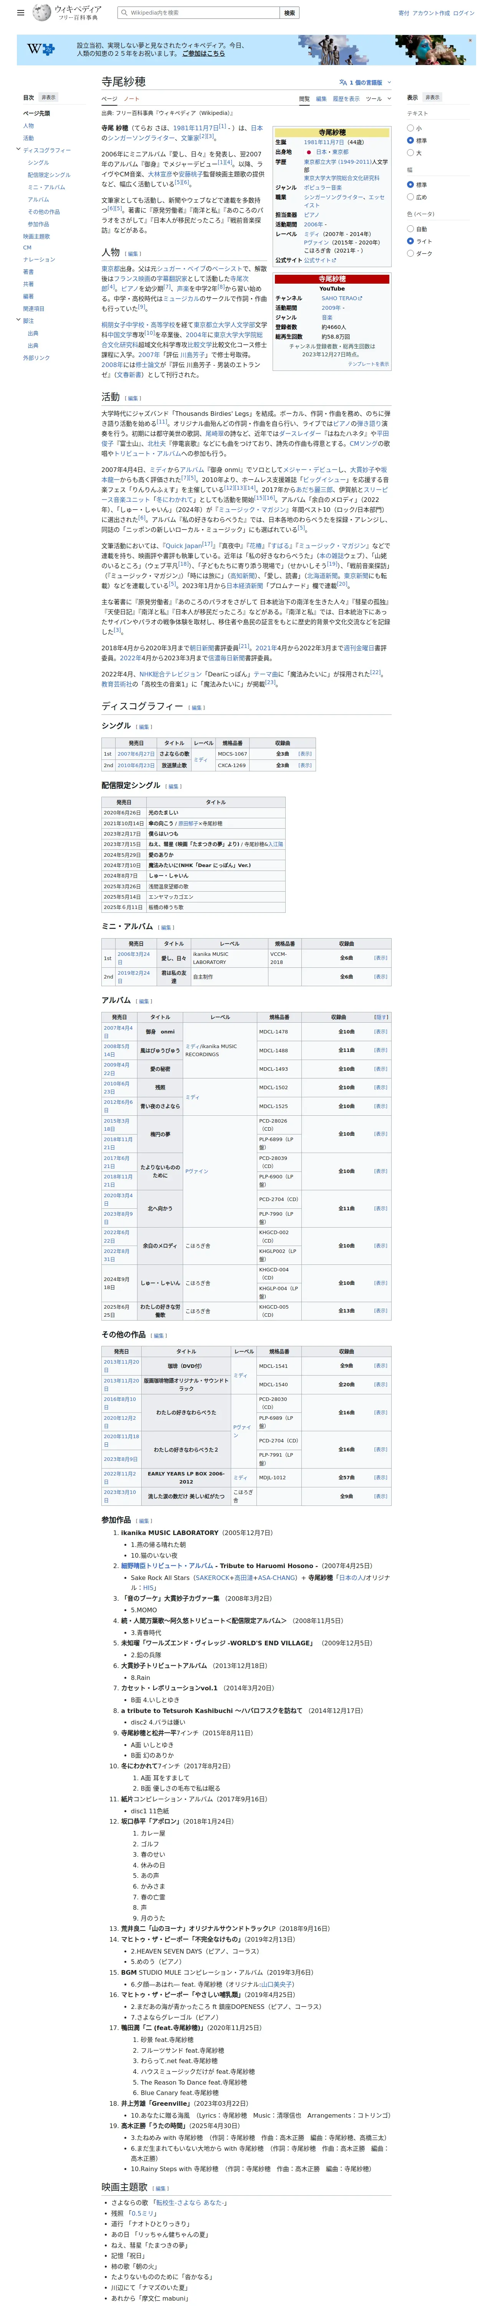Image resolution: width=493 pixels, height=2306 pixels.
Task: Click the 検索 search button
Action: click(289, 13)
